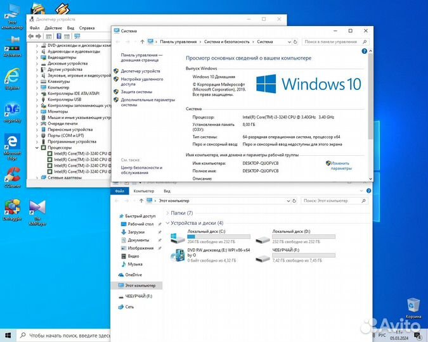Select Рабочий стол in quick access
Screen dimensions: 428x342
pyautogui.click(x=140, y=224)
